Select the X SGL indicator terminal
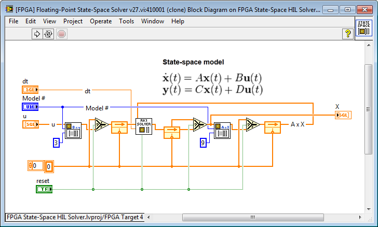Image resolution: width=378 pixels, height=227 pixels. coord(343,115)
